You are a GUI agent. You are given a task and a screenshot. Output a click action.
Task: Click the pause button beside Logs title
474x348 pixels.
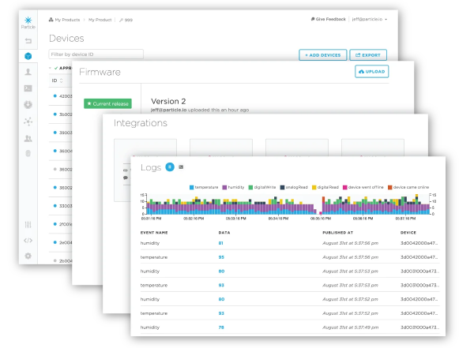(x=181, y=167)
